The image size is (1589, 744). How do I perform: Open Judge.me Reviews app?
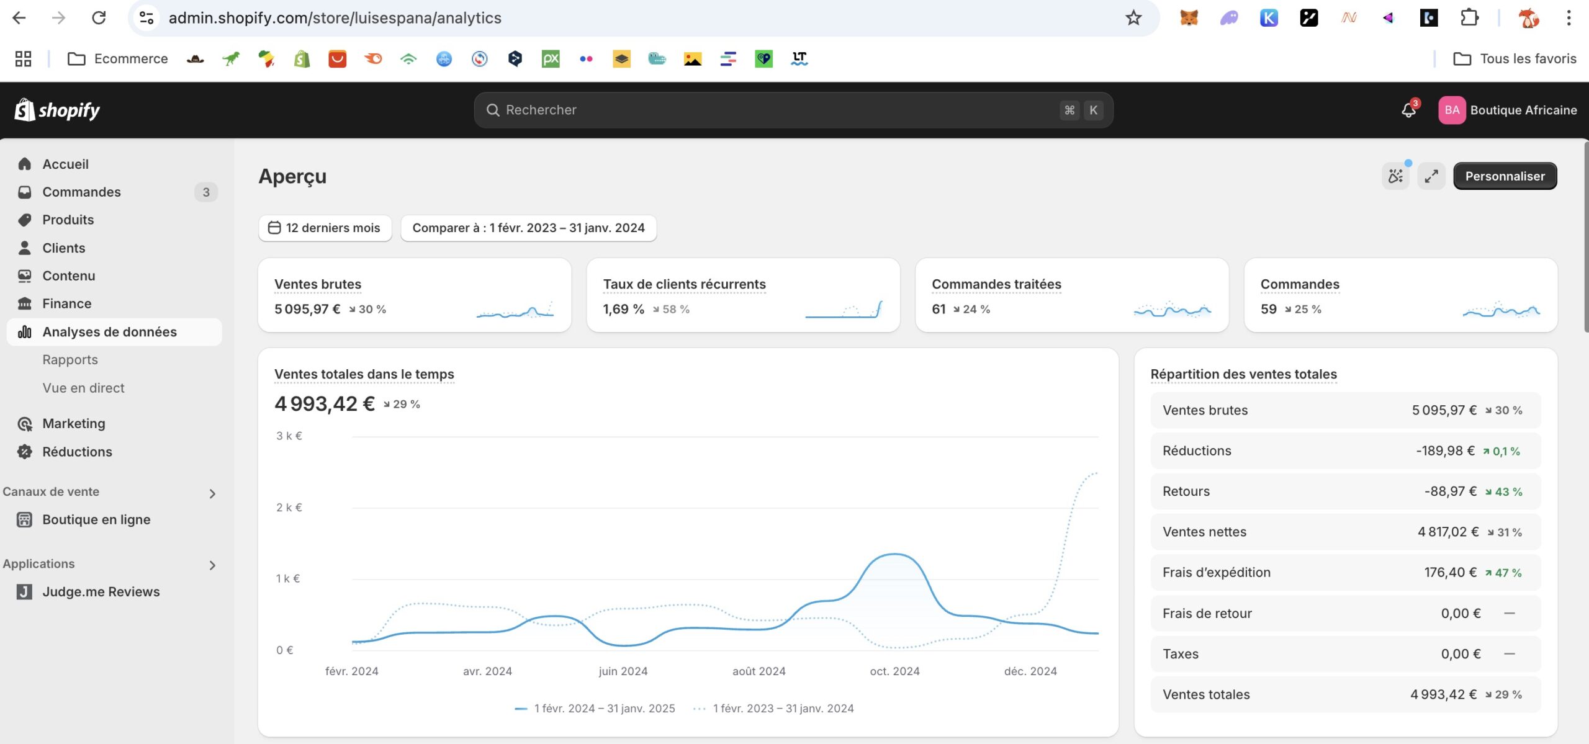(x=101, y=591)
